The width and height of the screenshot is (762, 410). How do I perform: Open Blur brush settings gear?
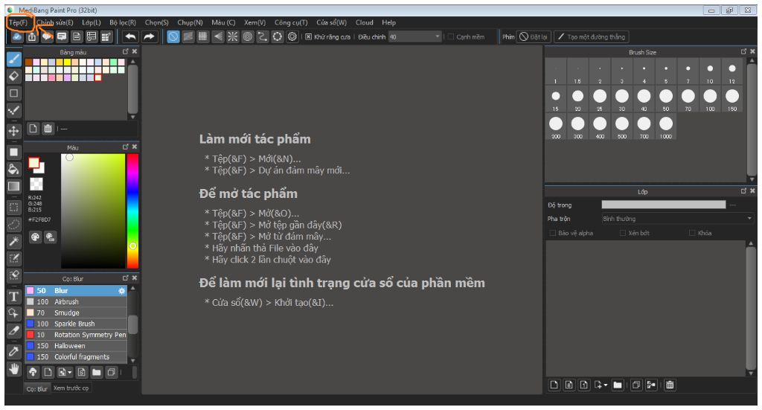[121, 290]
